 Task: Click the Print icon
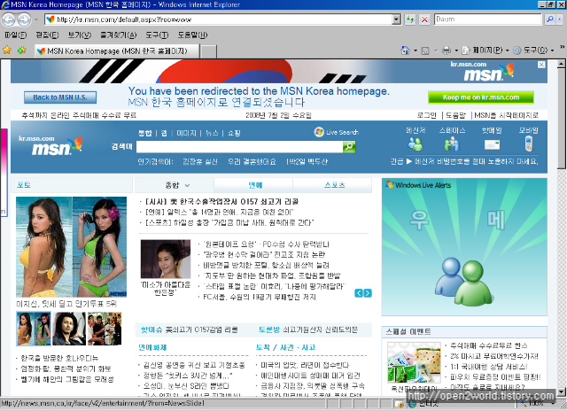447,50
